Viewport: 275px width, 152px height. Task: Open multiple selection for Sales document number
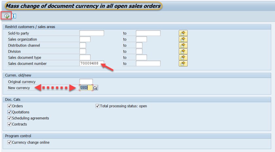(183, 63)
